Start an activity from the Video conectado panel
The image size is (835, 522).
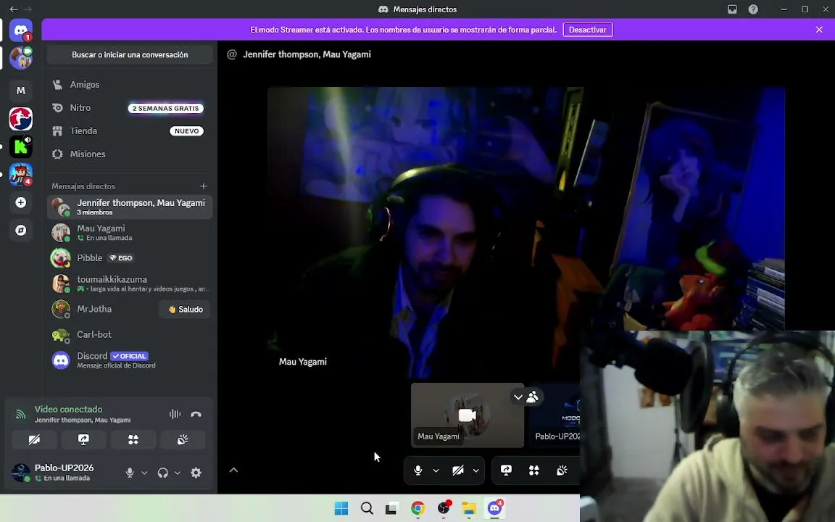tap(133, 439)
